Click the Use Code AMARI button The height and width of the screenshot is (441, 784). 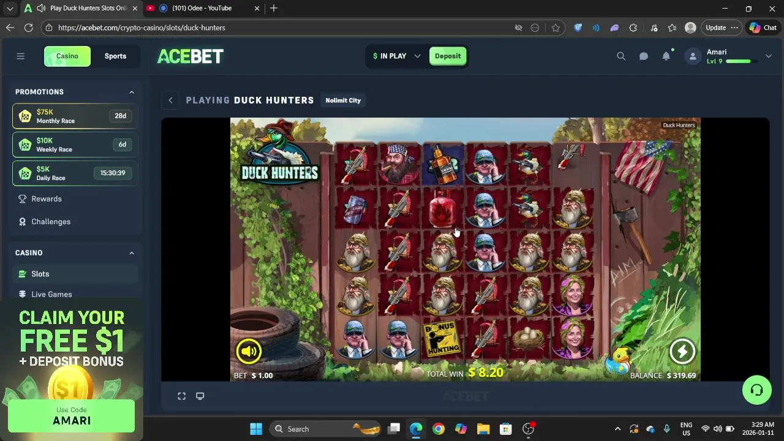[72, 416]
